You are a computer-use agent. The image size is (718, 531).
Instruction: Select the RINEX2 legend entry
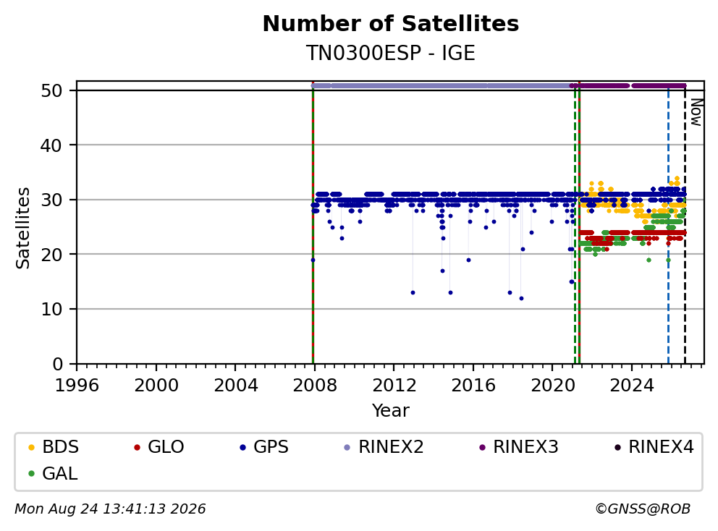pos(384,447)
